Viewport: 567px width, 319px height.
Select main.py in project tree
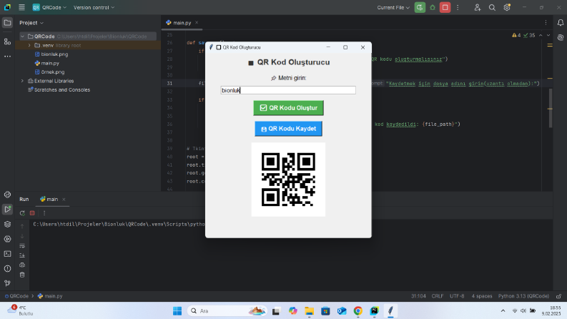point(47,63)
